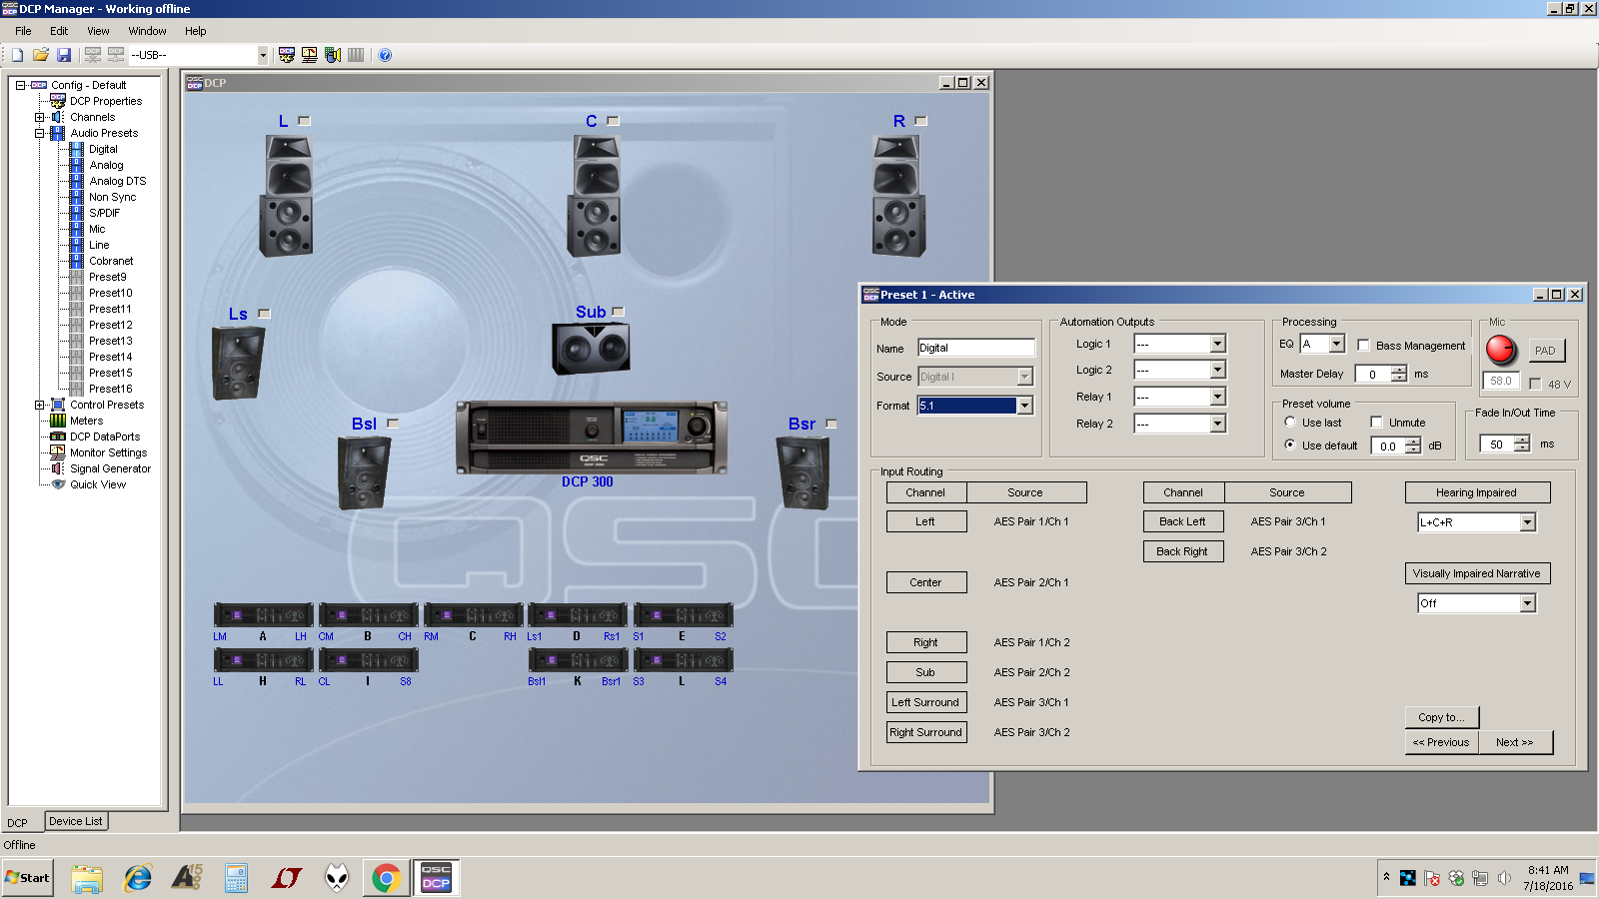Screen dimensions: 1599x899
Task: Expand the Control Presets tree node
Action: pos(40,405)
